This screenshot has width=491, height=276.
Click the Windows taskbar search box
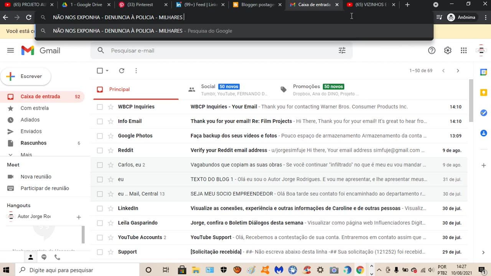(78, 270)
